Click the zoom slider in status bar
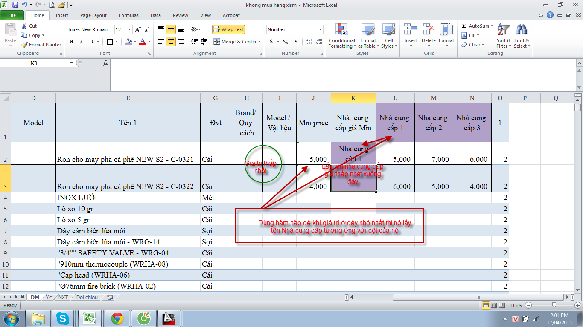Screen dimensions: 583x327 point(554,305)
